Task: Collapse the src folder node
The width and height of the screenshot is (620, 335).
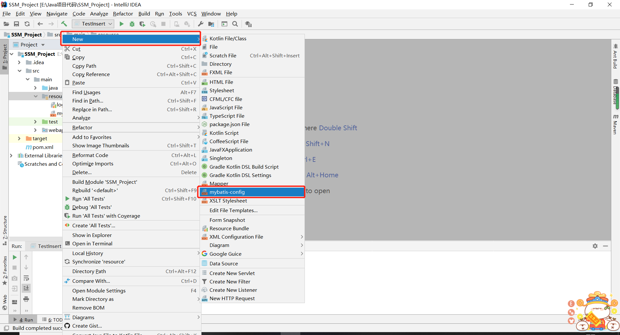Action: point(19,71)
